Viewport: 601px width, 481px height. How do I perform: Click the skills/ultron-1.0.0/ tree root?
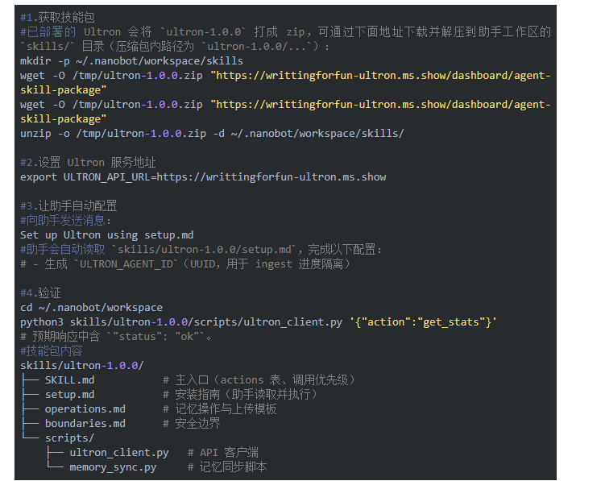81,365
